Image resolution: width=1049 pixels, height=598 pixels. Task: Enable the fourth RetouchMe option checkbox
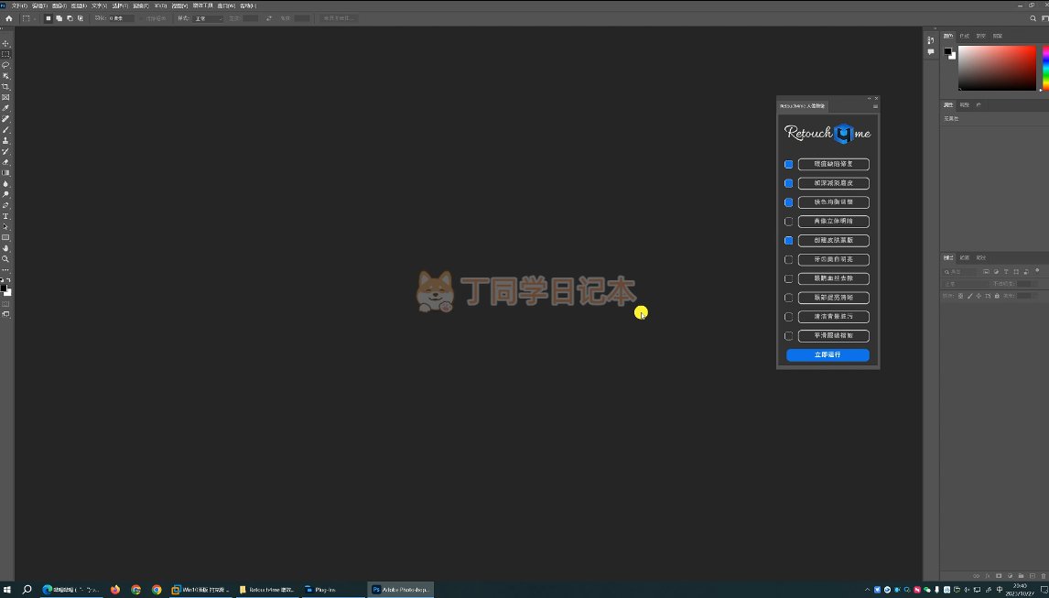pyautogui.click(x=788, y=222)
